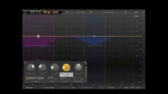This screenshot has width=168, height=94.
Task: Click the Attack knob
Action: (x=55, y=67)
